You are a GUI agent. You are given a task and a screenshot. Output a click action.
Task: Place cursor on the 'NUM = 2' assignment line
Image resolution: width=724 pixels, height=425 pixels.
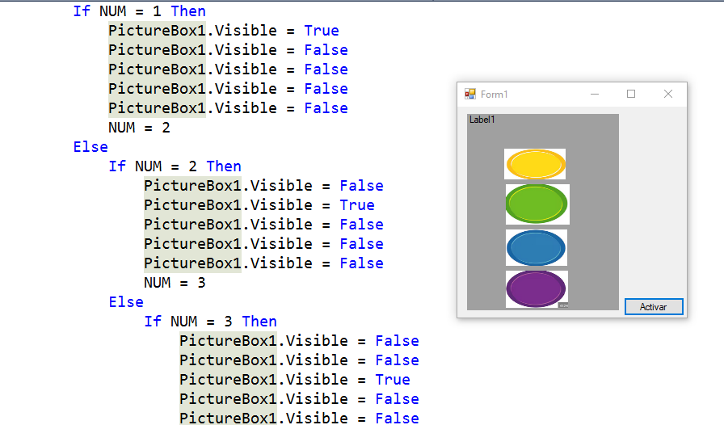point(140,128)
